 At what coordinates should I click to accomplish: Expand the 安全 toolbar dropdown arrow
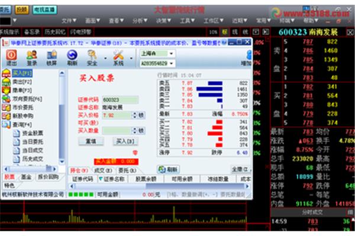tap(105, 58)
